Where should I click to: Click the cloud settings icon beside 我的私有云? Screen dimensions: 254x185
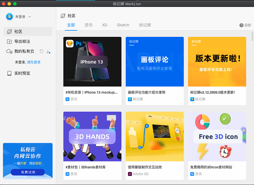click(x=9, y=51)
